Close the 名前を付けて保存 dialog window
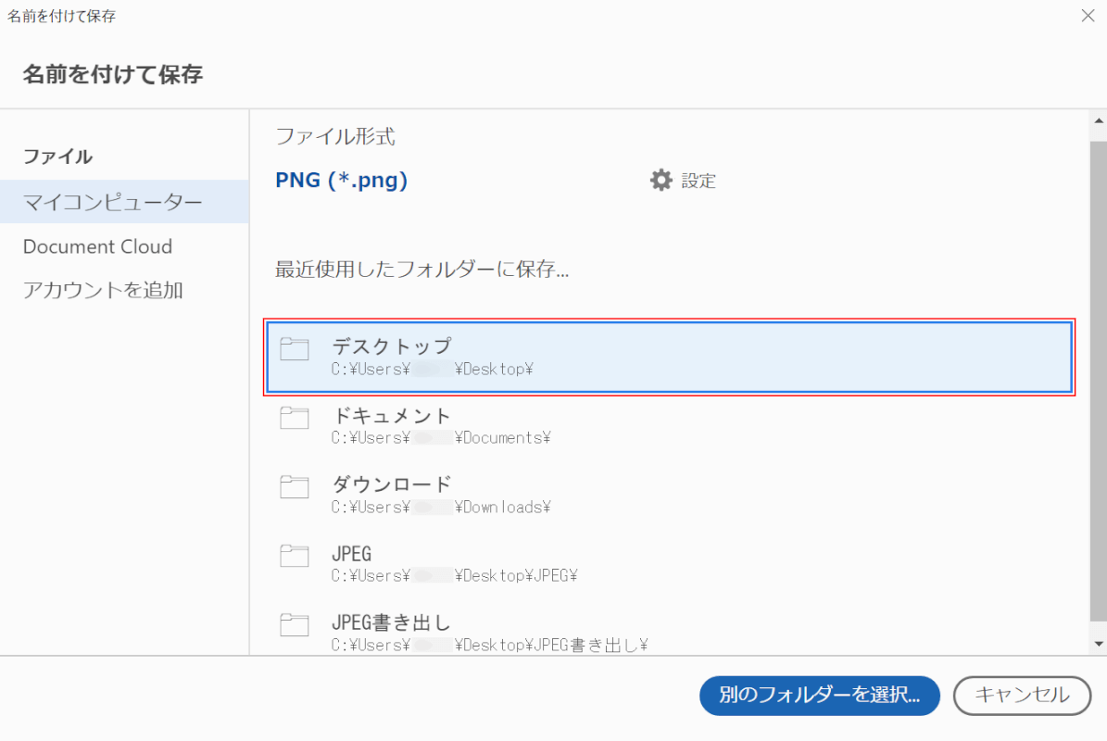 coord(1088,15)
